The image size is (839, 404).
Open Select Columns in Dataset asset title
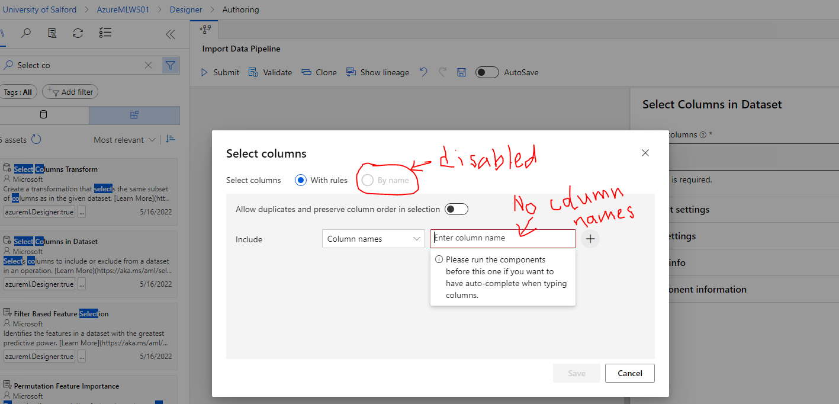click(x=56, y=241)
